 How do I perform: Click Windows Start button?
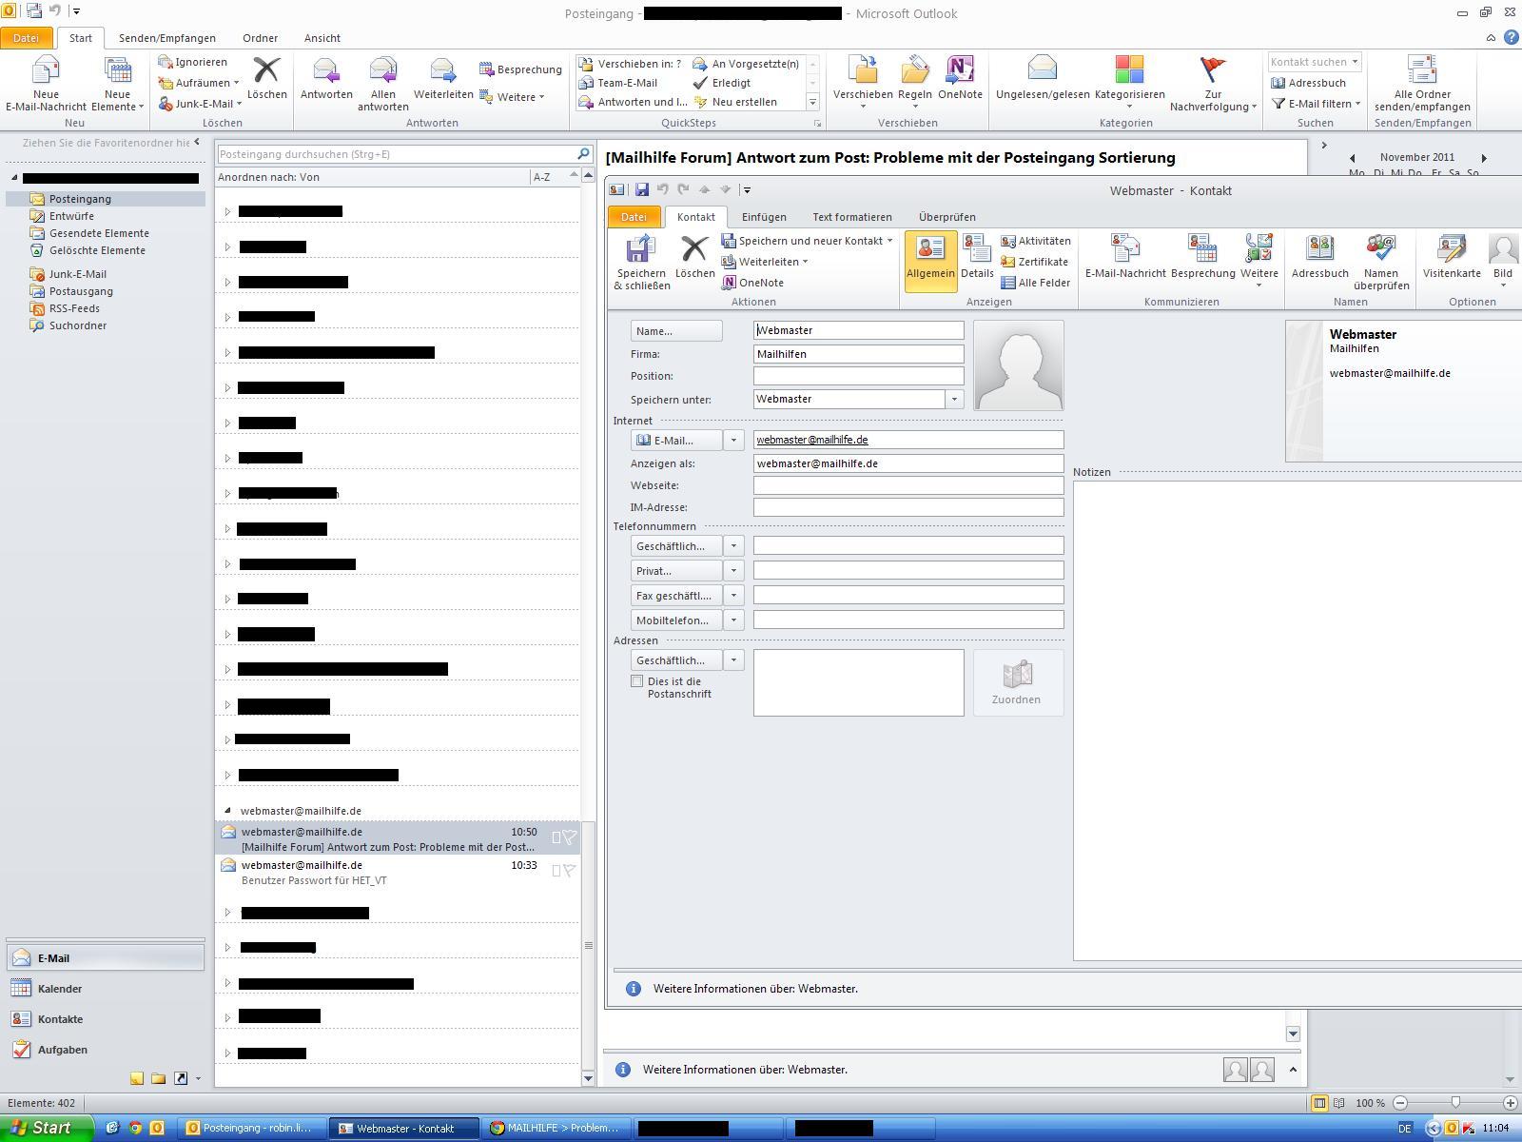click(46, 1128)
